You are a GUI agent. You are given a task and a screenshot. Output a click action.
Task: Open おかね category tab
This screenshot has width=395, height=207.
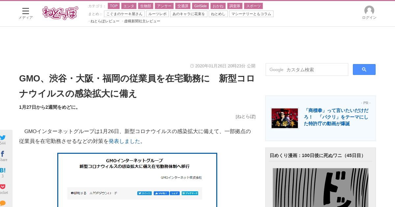pyautogui.click(x=218, y=6)
